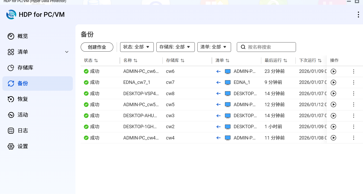Click the computer icon in the cw8 row
Image resolution: width=363 pixels, height=194 pixels.
(228, 94)
